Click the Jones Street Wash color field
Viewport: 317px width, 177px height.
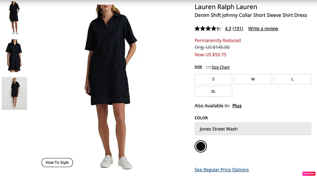point(253,129)
